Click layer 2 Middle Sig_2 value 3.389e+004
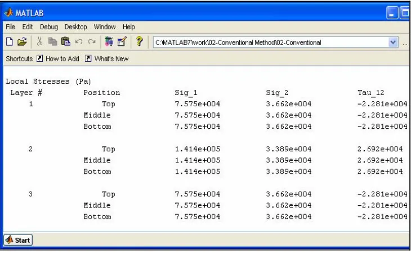 point(289,160)
